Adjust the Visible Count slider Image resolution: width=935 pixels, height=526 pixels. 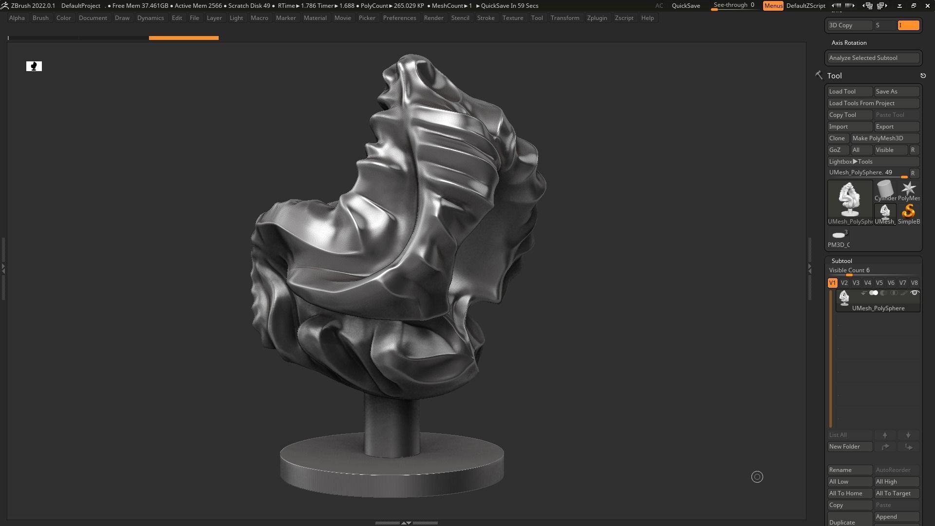pos(873,271)
